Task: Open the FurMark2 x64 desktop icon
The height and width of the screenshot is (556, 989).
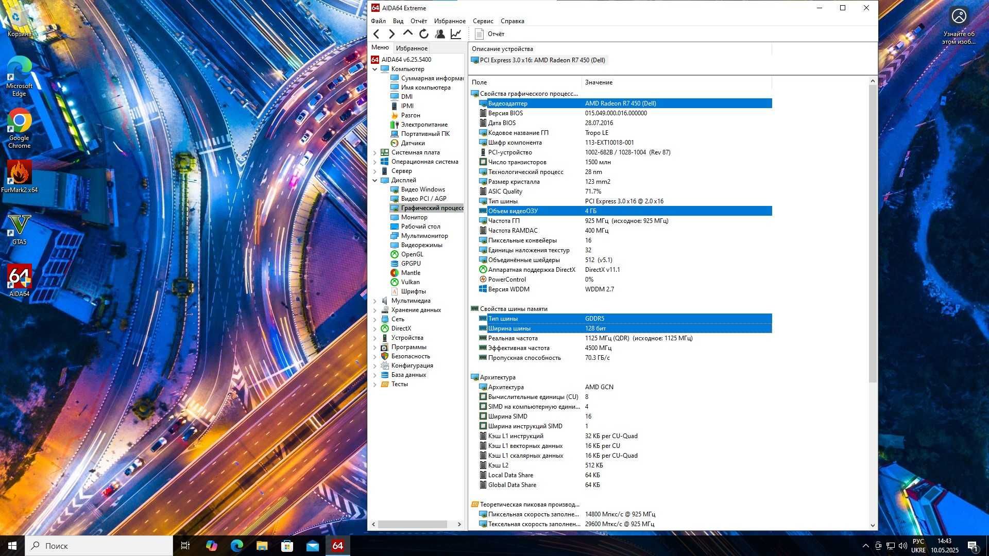Action: click(x=19, y=177)
